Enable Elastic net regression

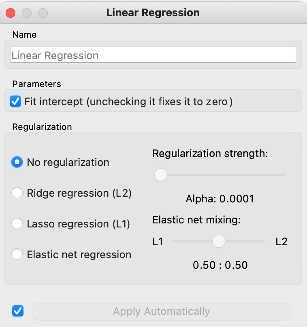point(17,255)
